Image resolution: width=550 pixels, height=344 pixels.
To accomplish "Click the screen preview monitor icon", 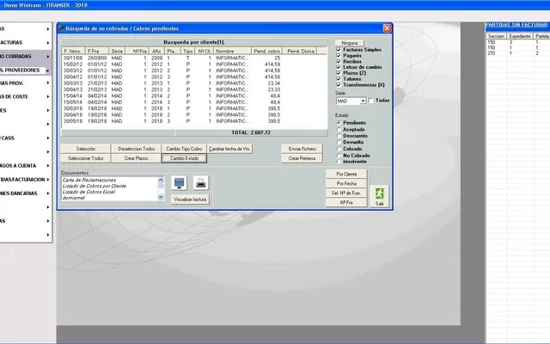I will (180, 183).
